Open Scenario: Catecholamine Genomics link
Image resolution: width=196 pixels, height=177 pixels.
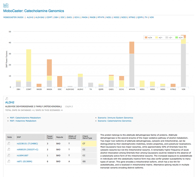pyautogui.click(x=115, y=121)
